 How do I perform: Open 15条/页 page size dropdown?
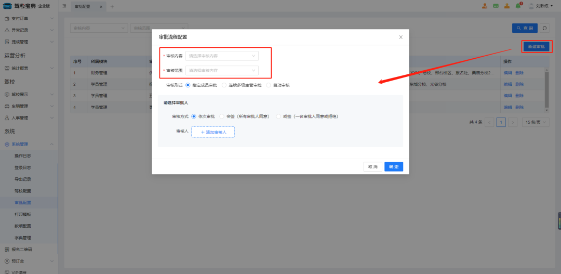[536, 122]
